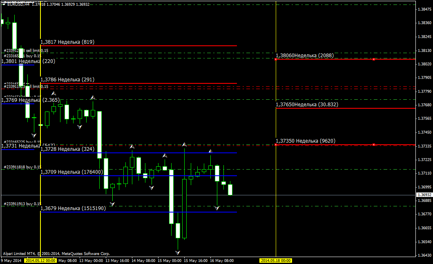Select the red horizontal line under the 1,3817 label

point(138,45)
